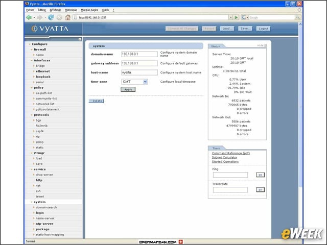Go to the Firefox home page icon
The height and width of the screenshot is (245, 327).
pos(68,17)
